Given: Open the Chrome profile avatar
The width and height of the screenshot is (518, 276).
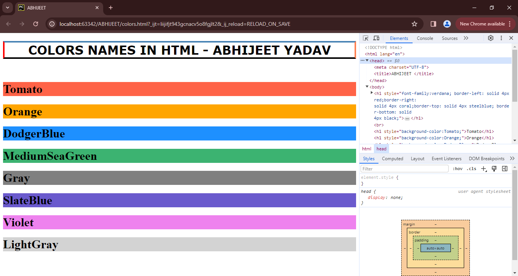Looking at the screenshot, I should [x=447, y=24].
